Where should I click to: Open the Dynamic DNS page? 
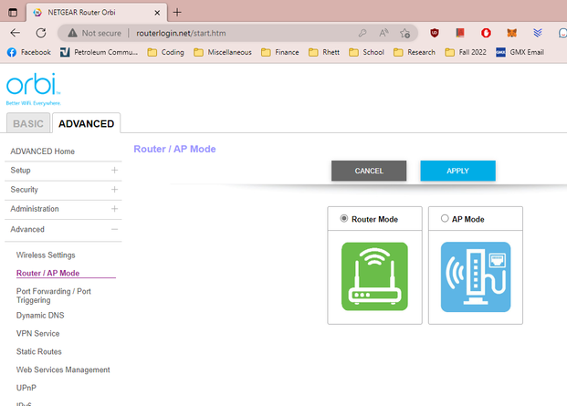pos(40,316)
